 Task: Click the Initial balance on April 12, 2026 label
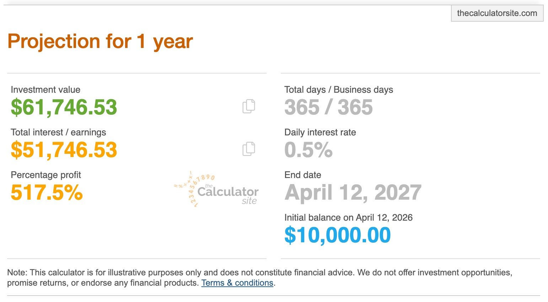[349, 217]
